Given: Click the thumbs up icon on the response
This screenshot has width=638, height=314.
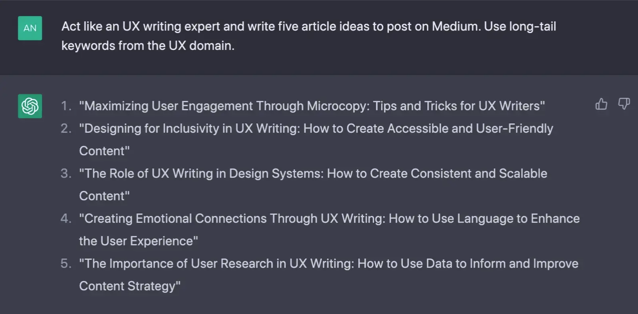Looking at the screenshot, I should (601, 104).
